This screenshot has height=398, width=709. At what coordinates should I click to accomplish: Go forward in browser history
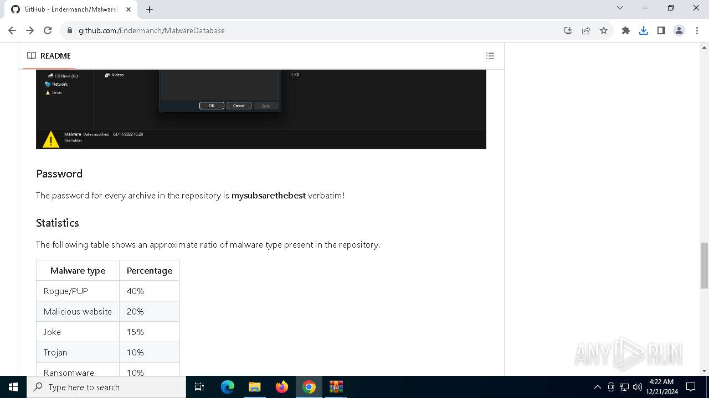coord(30,30)
